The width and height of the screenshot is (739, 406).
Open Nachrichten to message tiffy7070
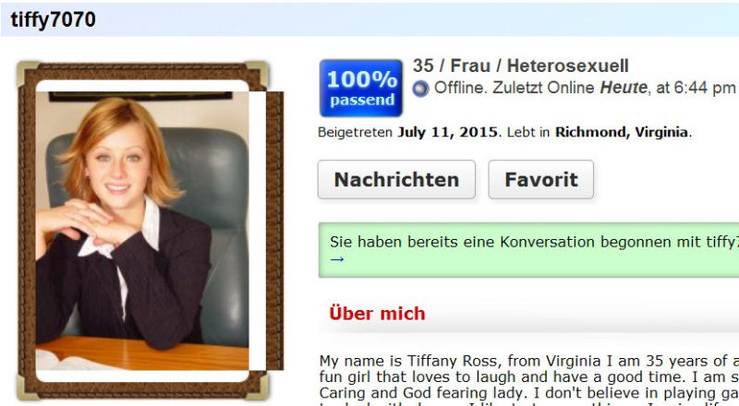point(396,179)
